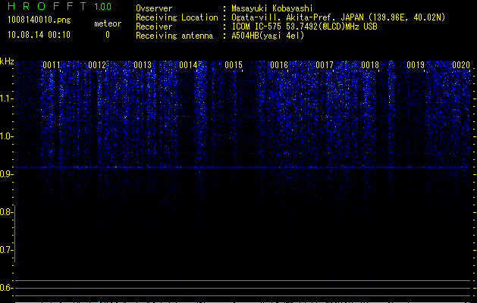Click the A504HB(yagi 4el) antenna text
Screen dimensions: 477x303
point(268,36)
